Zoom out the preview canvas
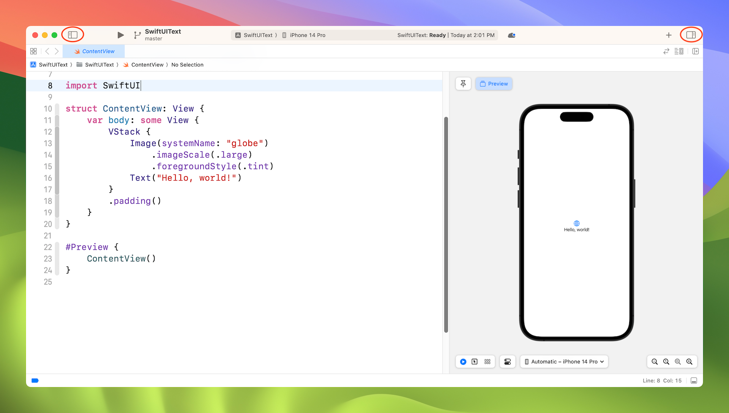The width and height of the screenshot is (729, 413). click(x=655, y=361)
